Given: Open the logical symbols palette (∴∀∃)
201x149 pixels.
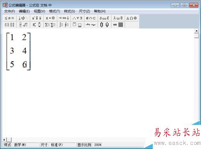Looking at the screenshot, I should click(x=78, y=18).
